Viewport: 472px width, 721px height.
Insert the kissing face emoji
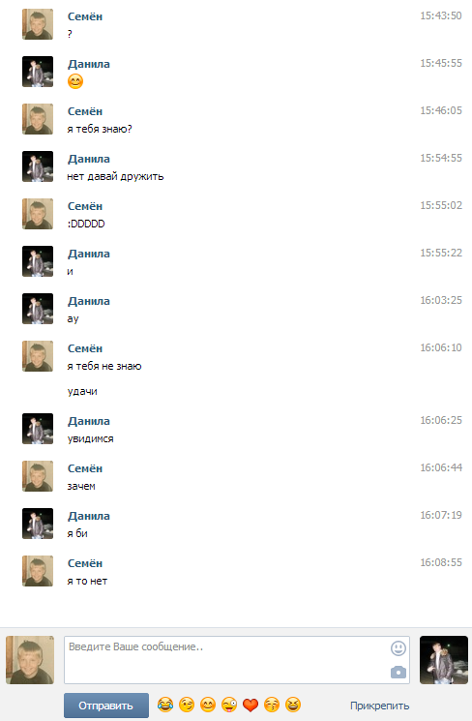tap(272, 705)
